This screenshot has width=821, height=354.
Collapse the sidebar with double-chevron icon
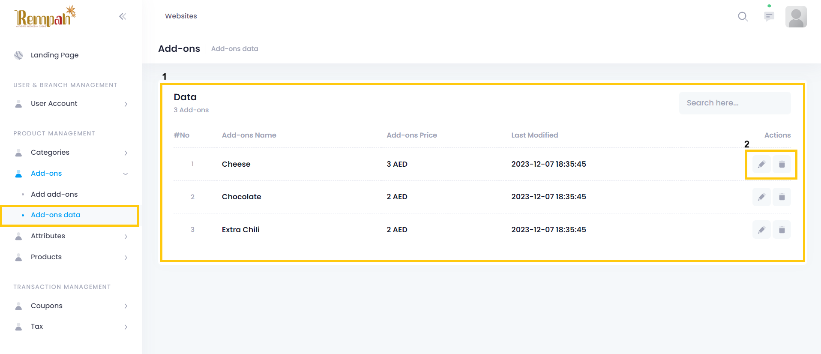pos(123,17)
